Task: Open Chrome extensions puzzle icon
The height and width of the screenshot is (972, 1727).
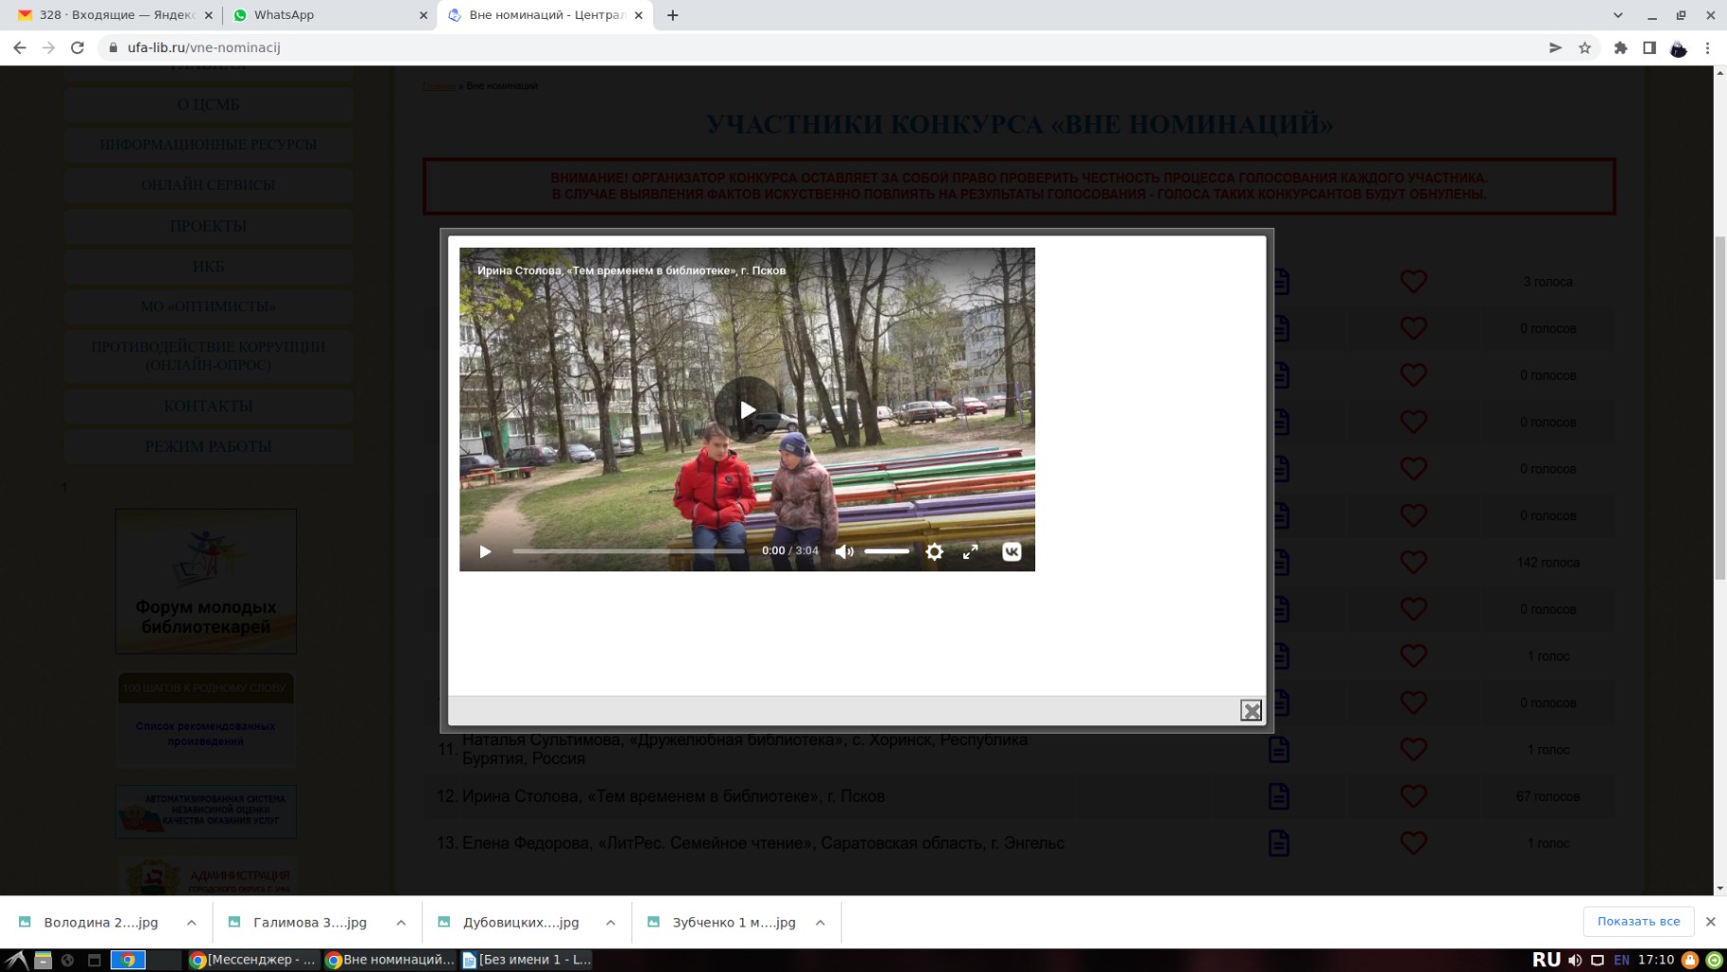Action: [1620, 47]
